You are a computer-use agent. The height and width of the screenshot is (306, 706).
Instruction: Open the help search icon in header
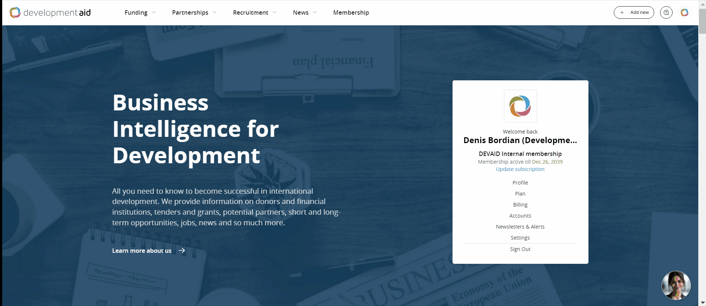pyautogui.click(x=666, y=12)
